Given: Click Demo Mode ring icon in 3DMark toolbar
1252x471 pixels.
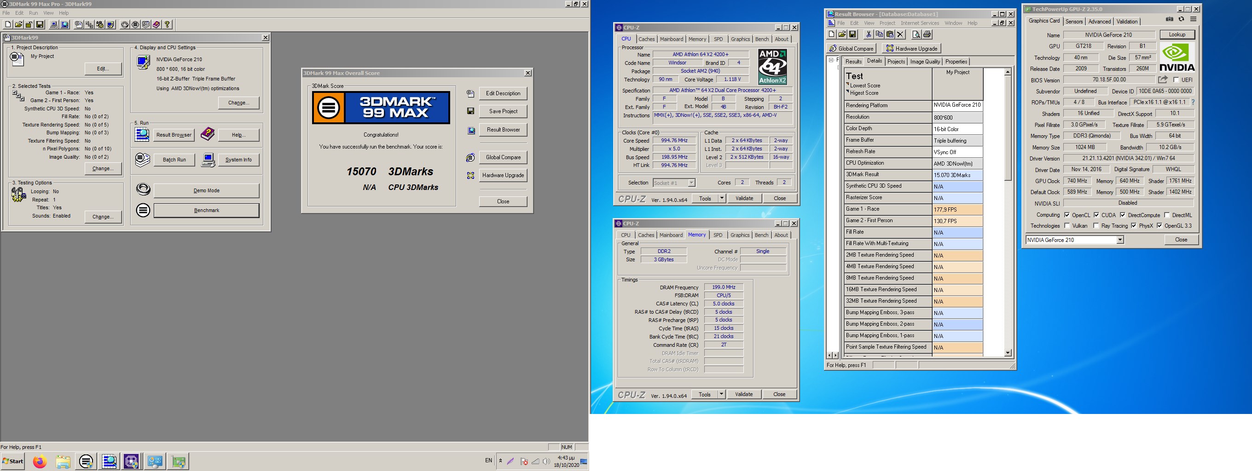Looking at the screenshot, I should 124,24.
